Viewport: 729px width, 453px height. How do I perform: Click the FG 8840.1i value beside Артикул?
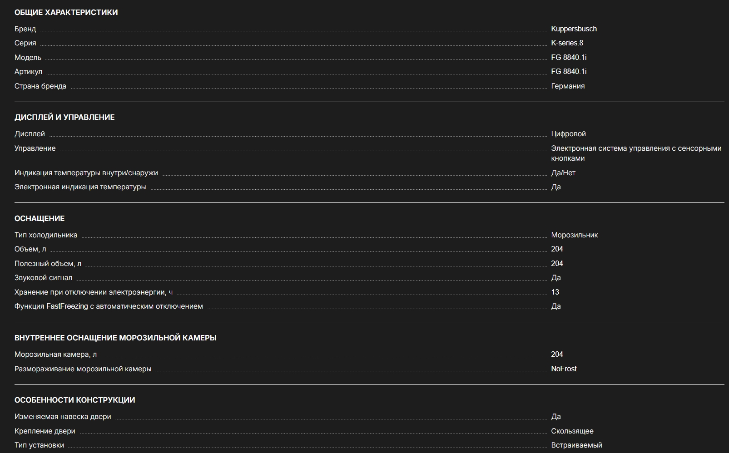[569, 71]
